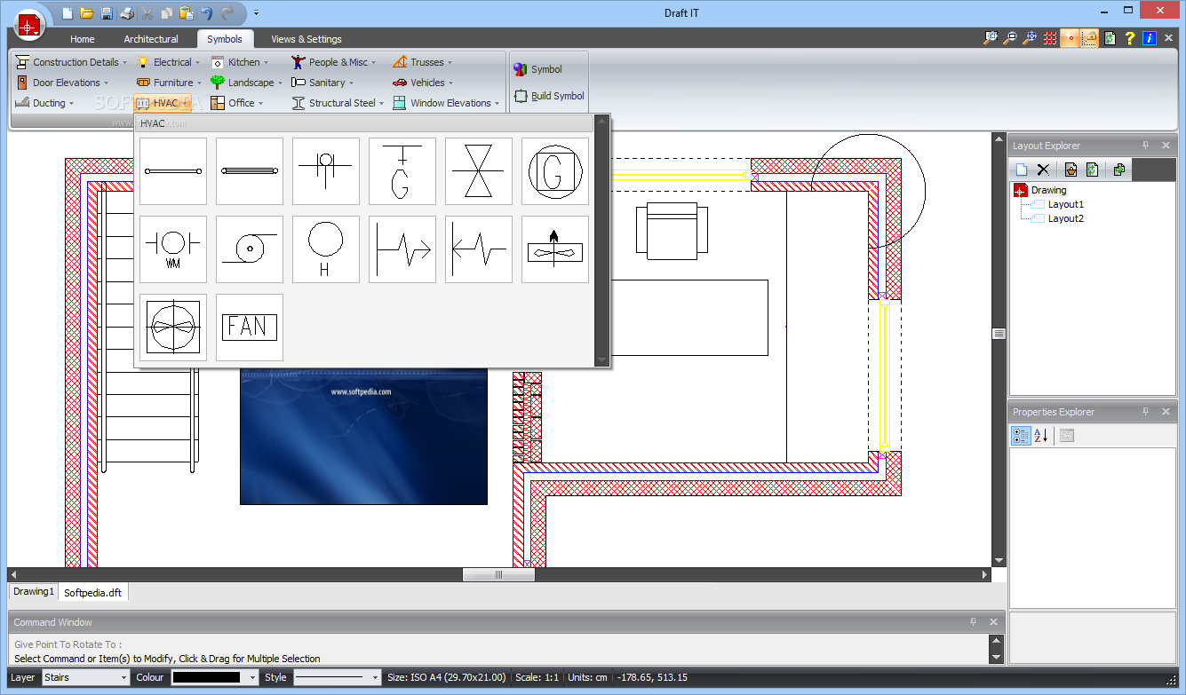Expand the People & Misc dropdown
The width and height of the screenshot is (1186, 695).
pyautogui.click(x=334, y=62)
